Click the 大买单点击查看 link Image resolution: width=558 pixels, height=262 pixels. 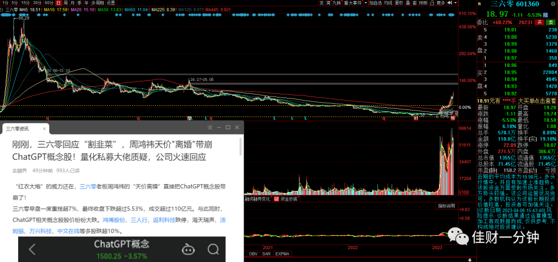[x=537, y=101]
